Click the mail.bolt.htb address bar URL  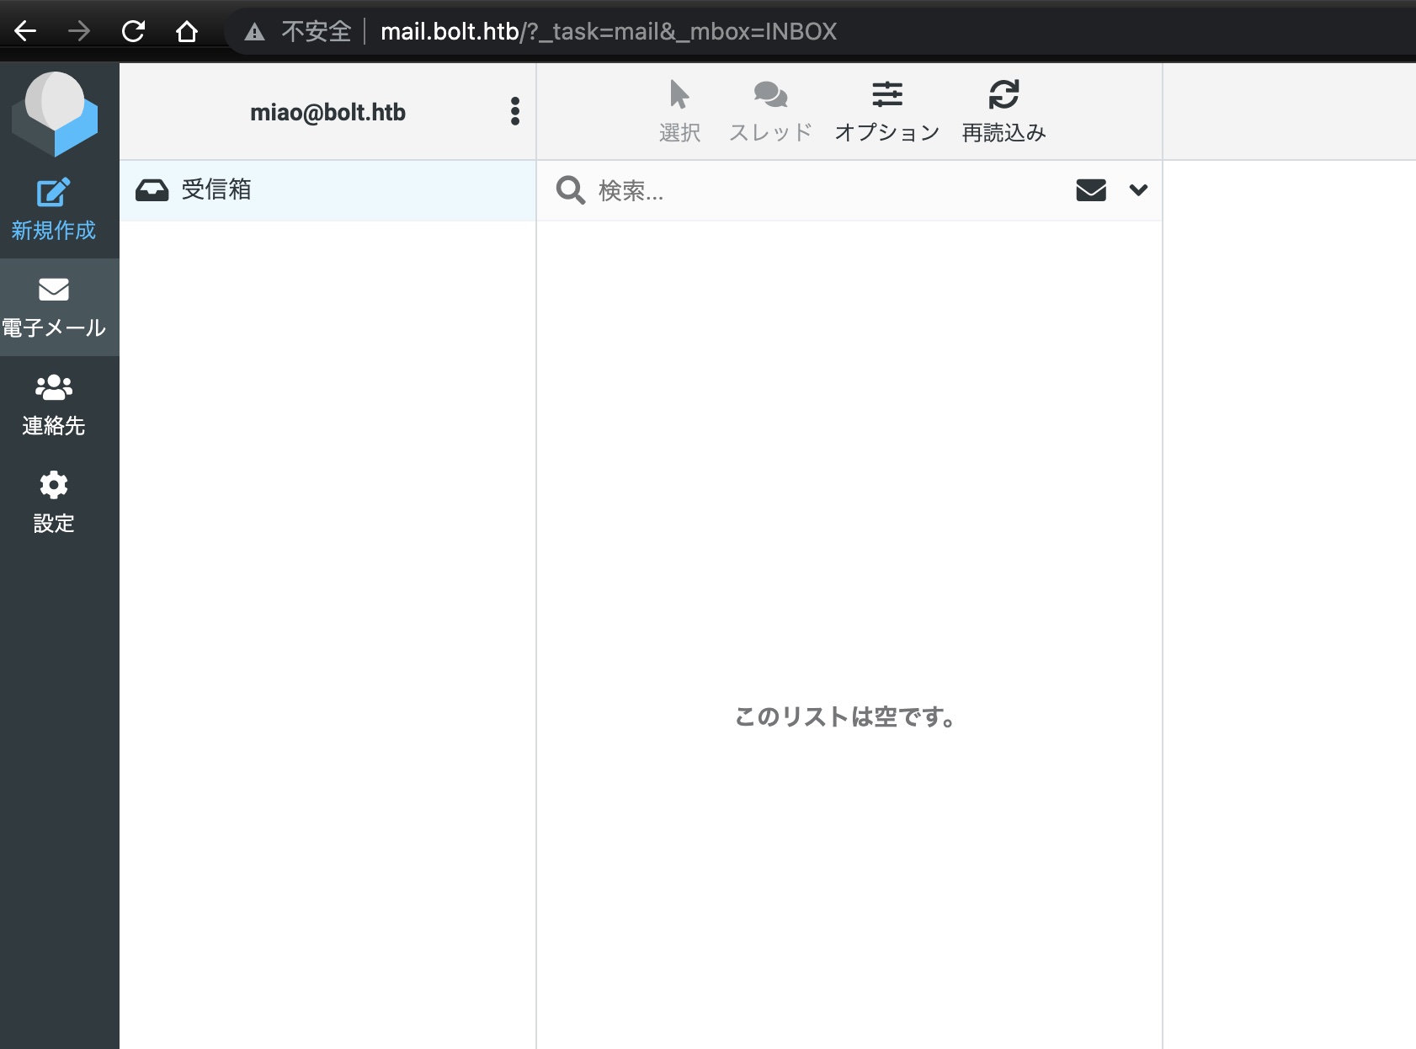click(x=609, y=32)
